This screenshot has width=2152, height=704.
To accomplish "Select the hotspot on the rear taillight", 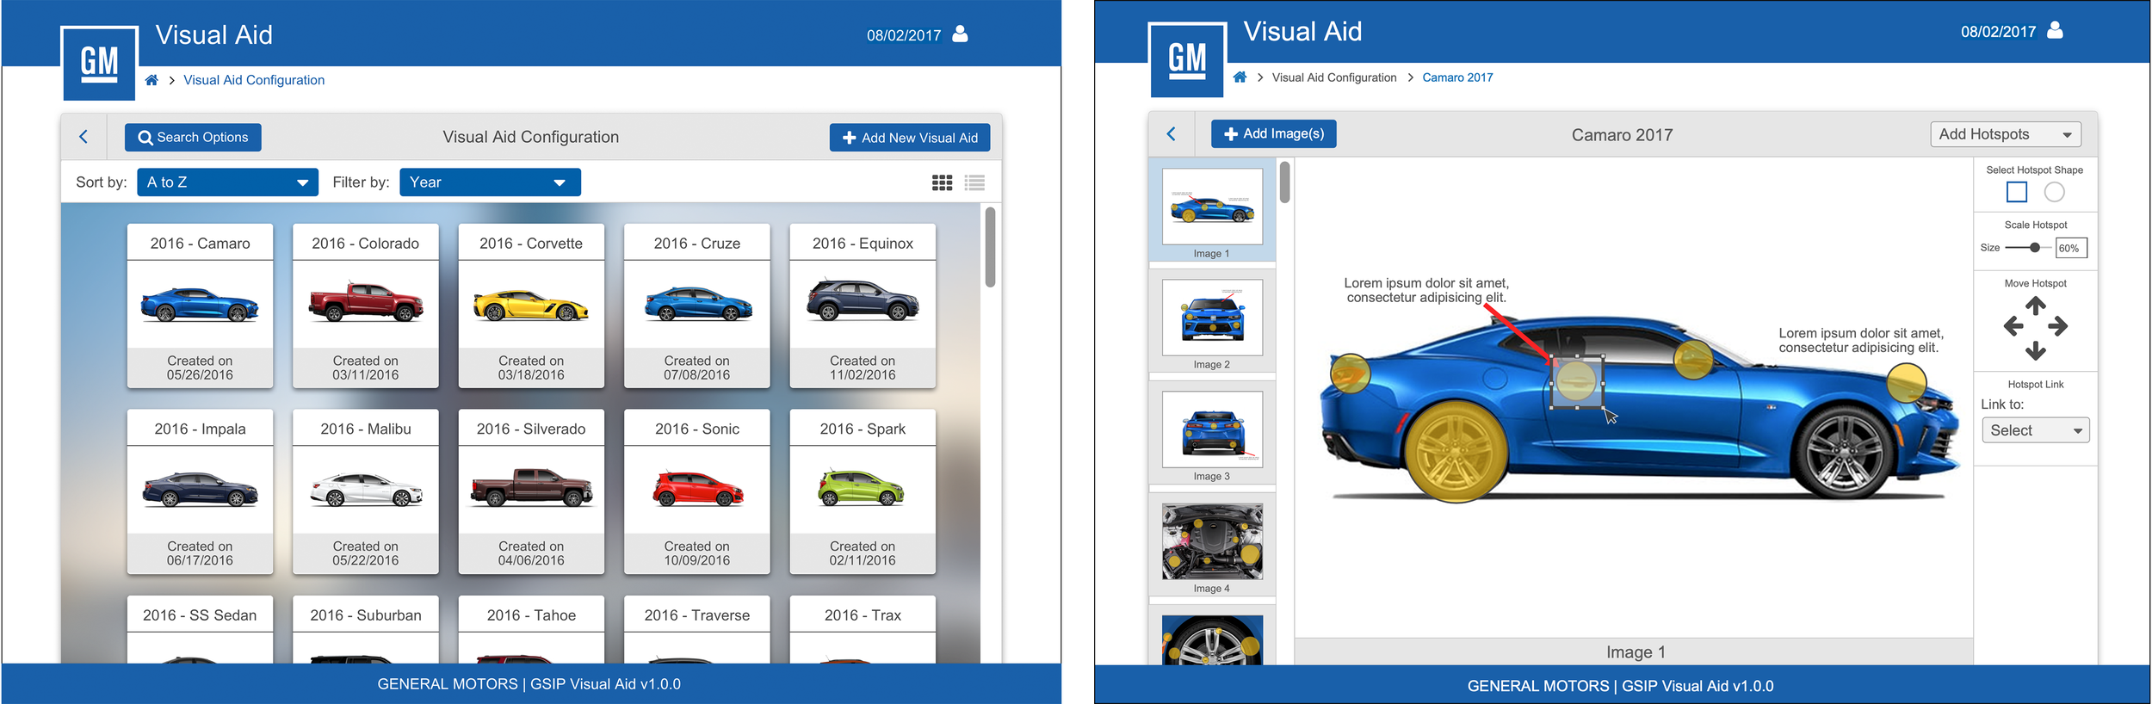I will click(1350, 374).
